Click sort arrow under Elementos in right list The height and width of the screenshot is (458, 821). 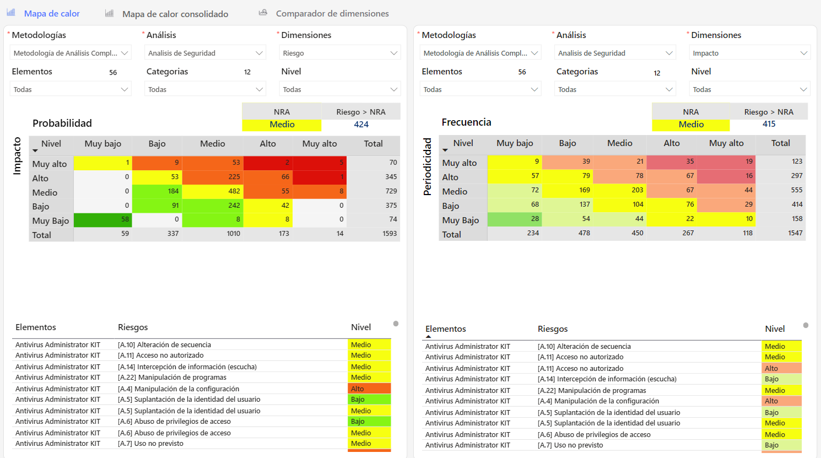pyautogui.click(x=428, y=336)
